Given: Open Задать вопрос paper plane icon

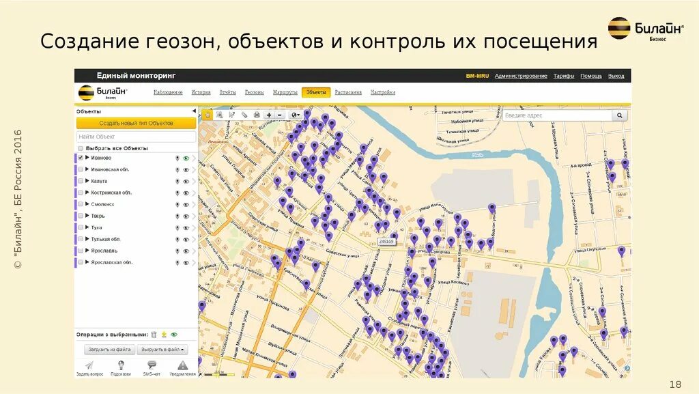Looking at the screenshot, I should [89, 365].
